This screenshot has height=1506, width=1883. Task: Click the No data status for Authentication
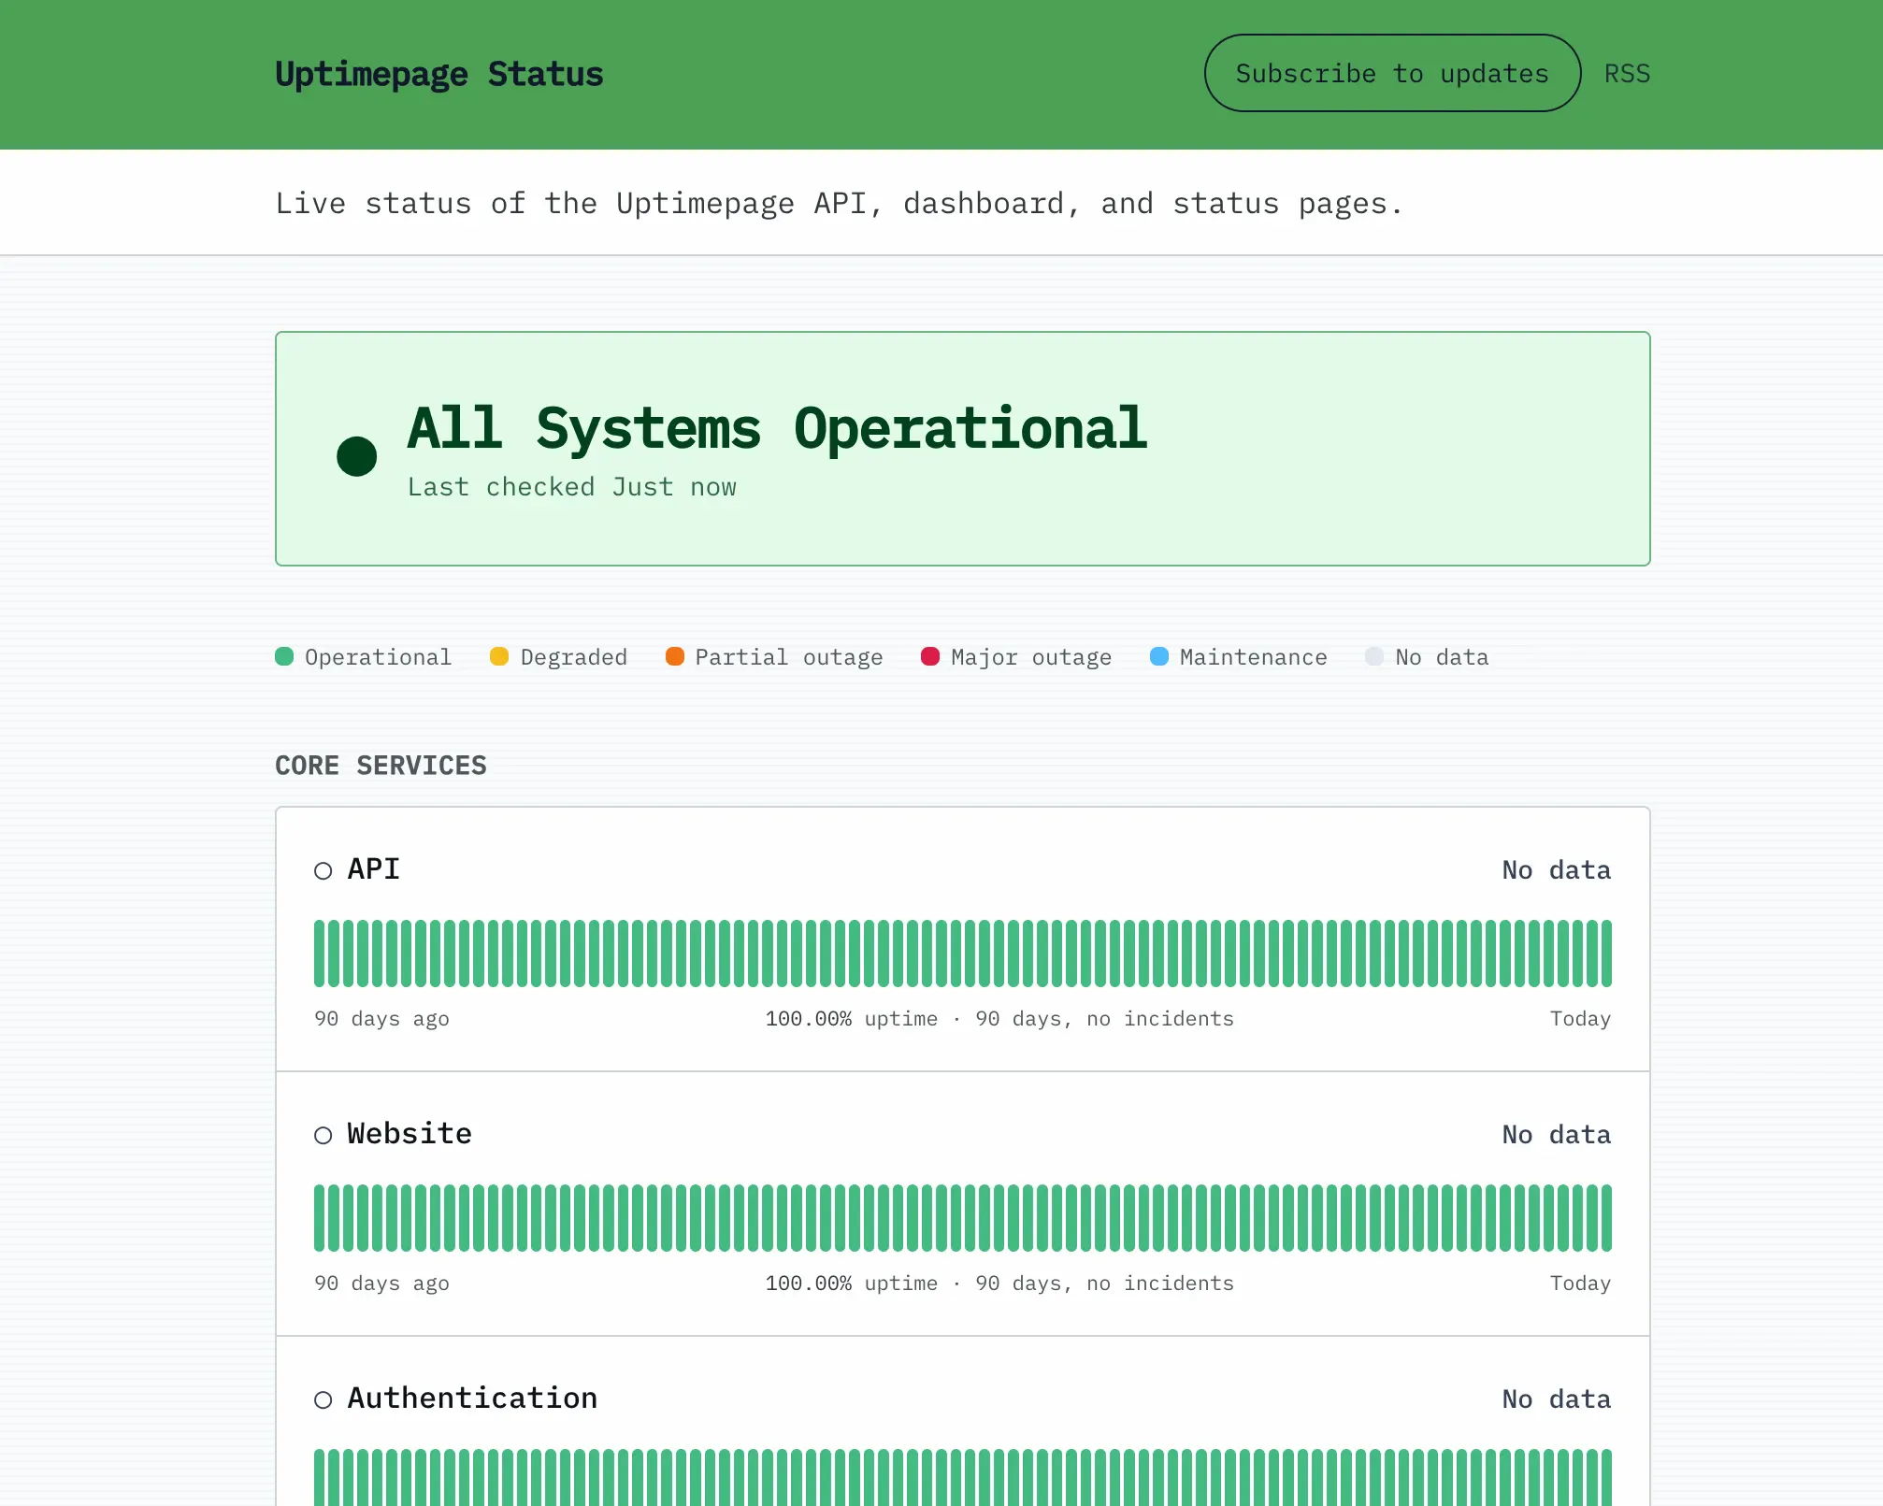1557,1399
